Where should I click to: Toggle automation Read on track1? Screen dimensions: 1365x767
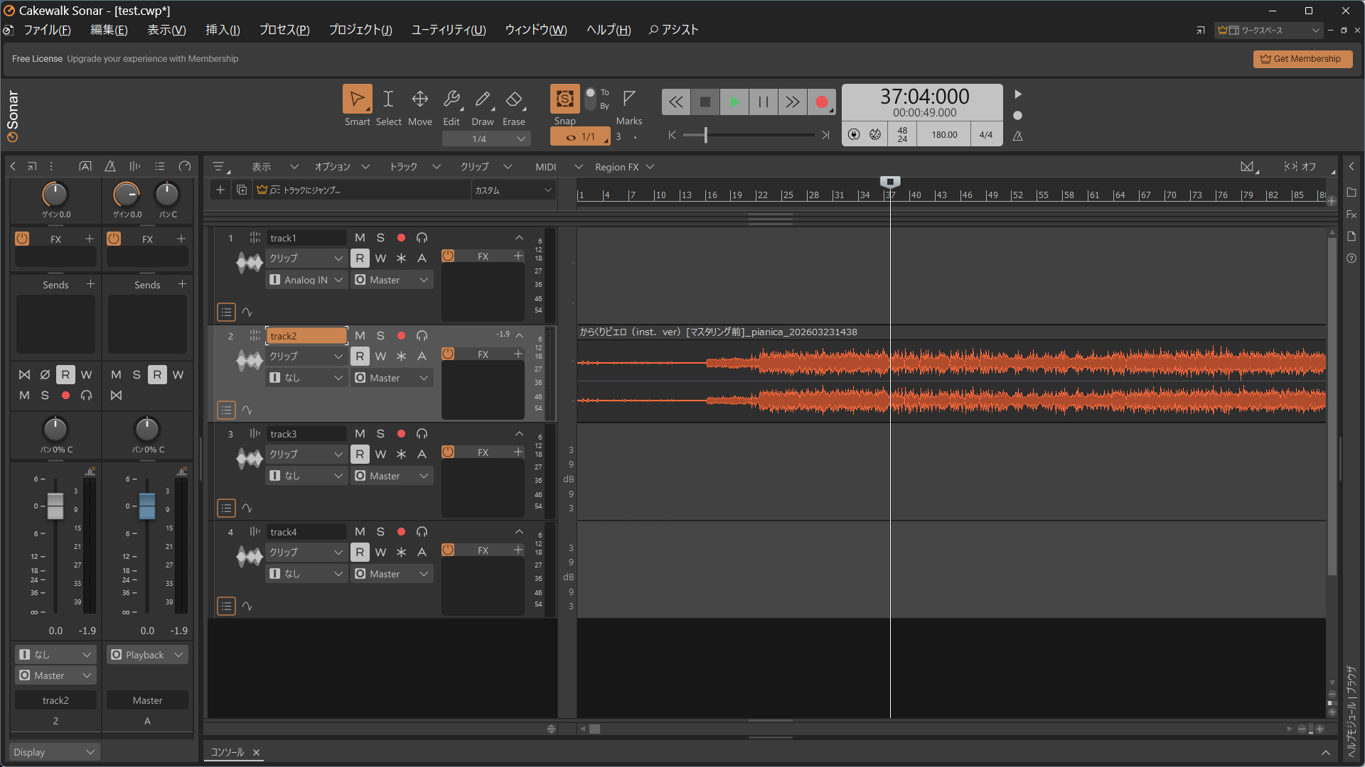point(360,259)
